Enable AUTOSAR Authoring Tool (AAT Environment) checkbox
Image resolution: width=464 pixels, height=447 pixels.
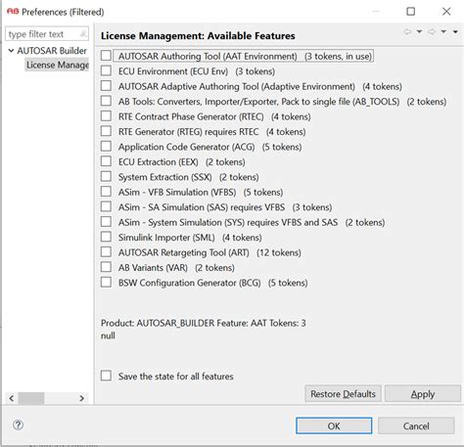[106, 56]
